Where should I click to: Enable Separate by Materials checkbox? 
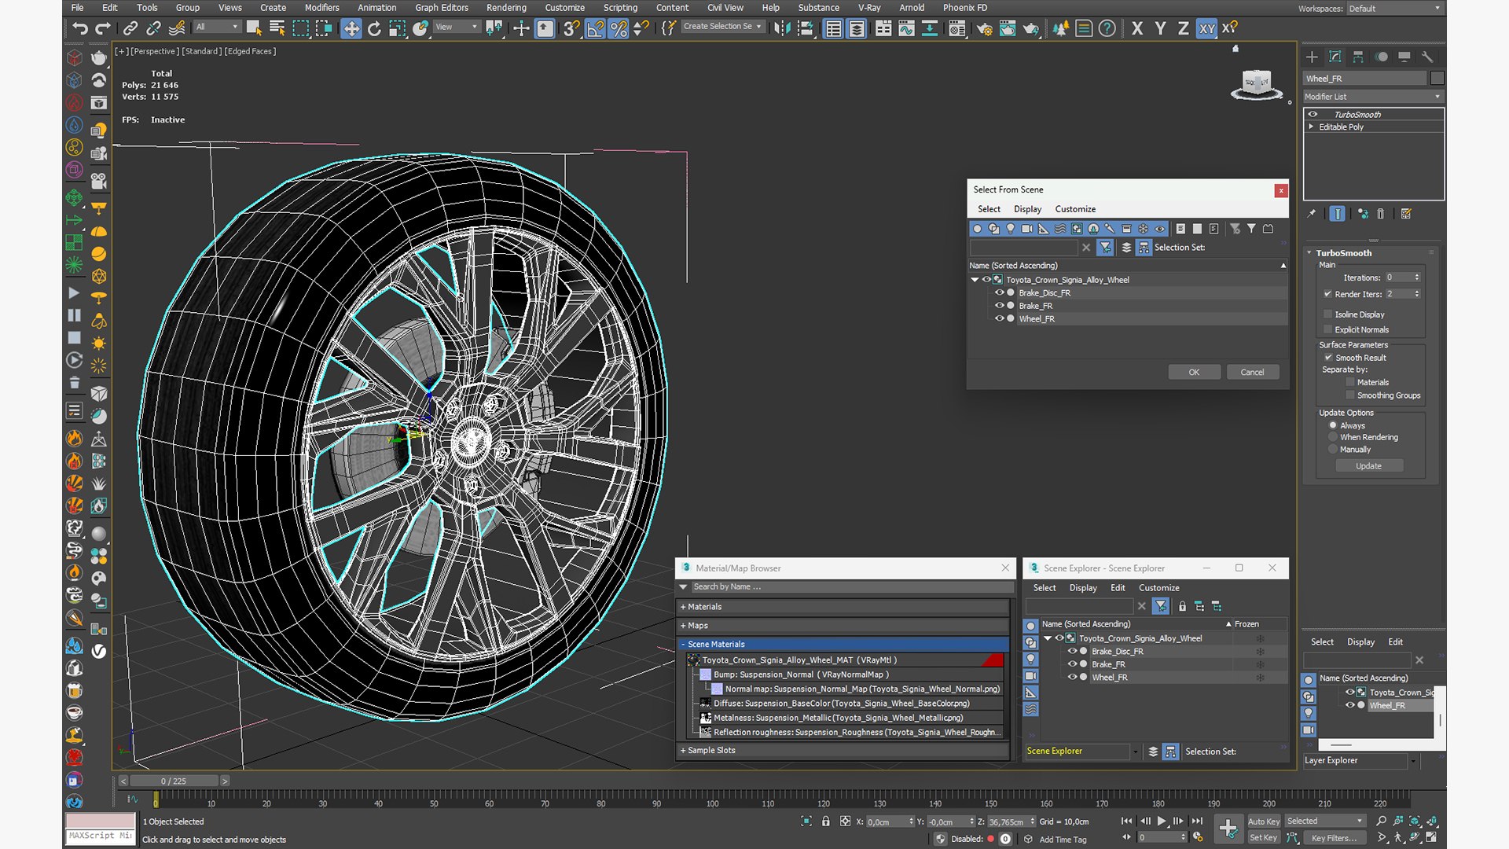(1350, 383)
